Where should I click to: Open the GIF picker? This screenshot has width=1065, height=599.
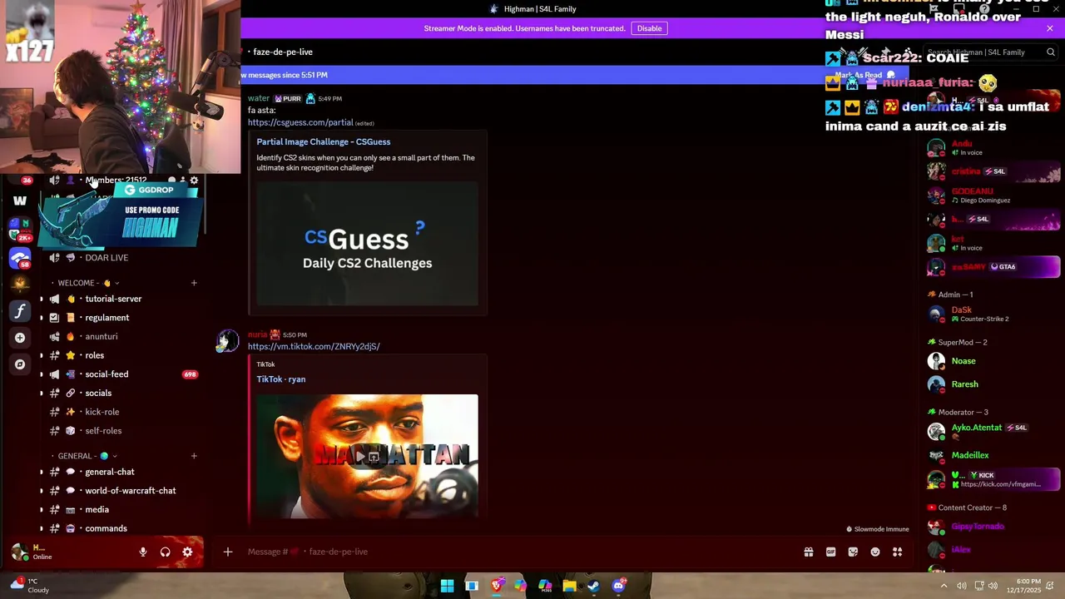coord(830,552)
